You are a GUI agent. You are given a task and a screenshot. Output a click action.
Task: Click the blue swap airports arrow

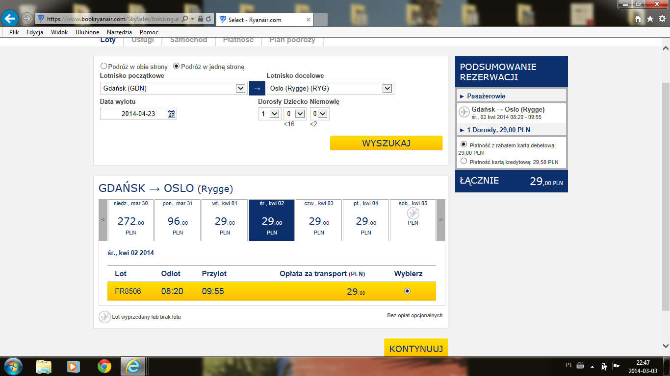click(x=257, y=89)
